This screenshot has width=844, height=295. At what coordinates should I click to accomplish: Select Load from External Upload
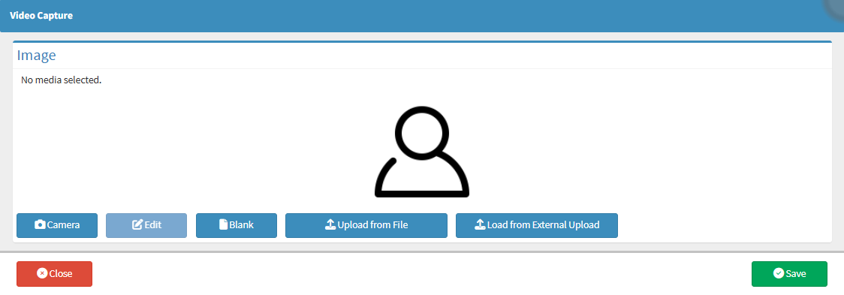tap(537, 225)
